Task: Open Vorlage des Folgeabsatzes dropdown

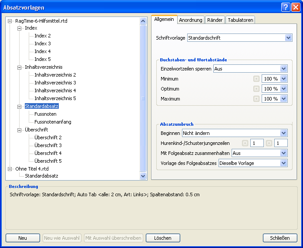Action: 284,163
